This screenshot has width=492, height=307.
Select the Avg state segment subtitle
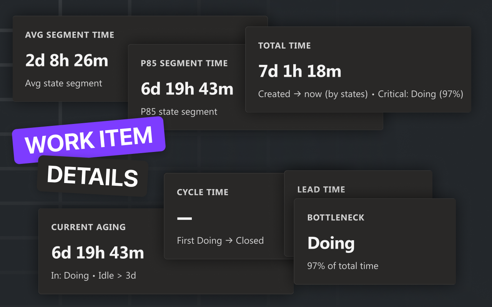point(63,83)
